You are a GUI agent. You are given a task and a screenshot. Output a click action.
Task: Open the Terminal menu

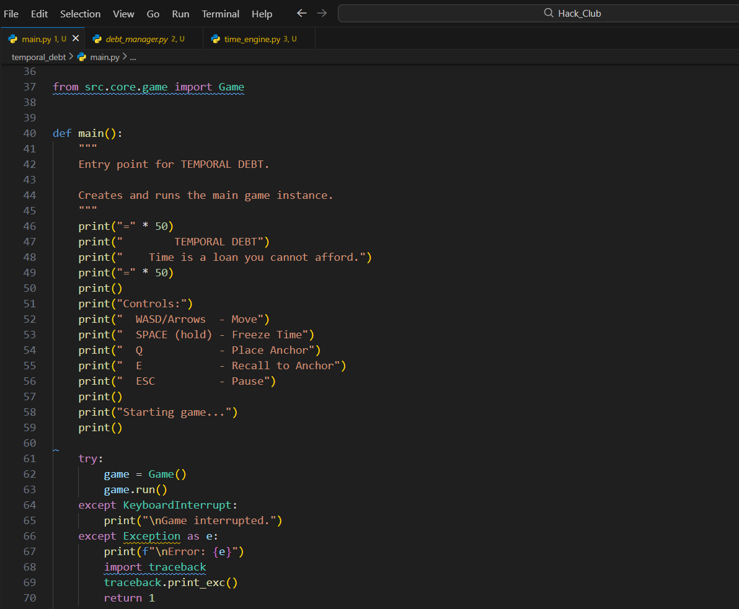pos(221,14)
